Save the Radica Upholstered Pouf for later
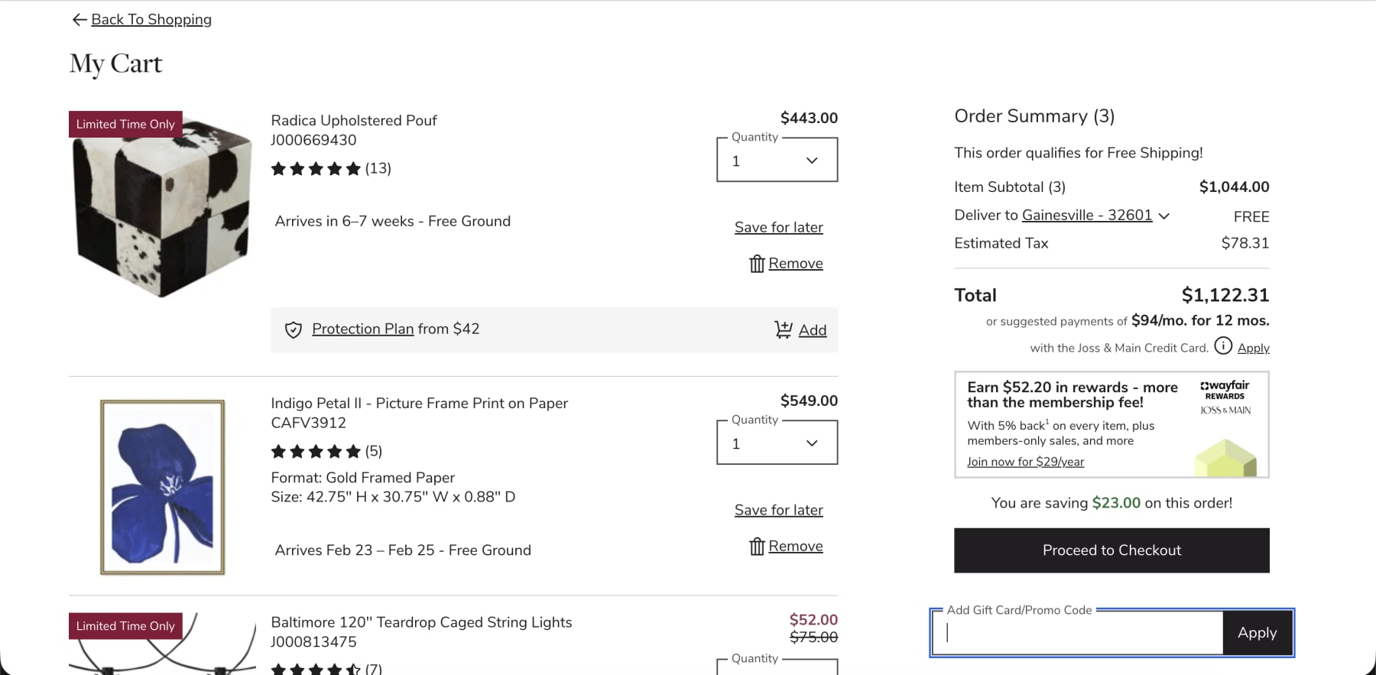1376x675 pixels. (x=778, y=228)
